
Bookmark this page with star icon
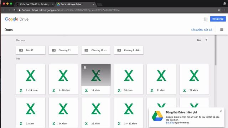click(x=219, y=10)
